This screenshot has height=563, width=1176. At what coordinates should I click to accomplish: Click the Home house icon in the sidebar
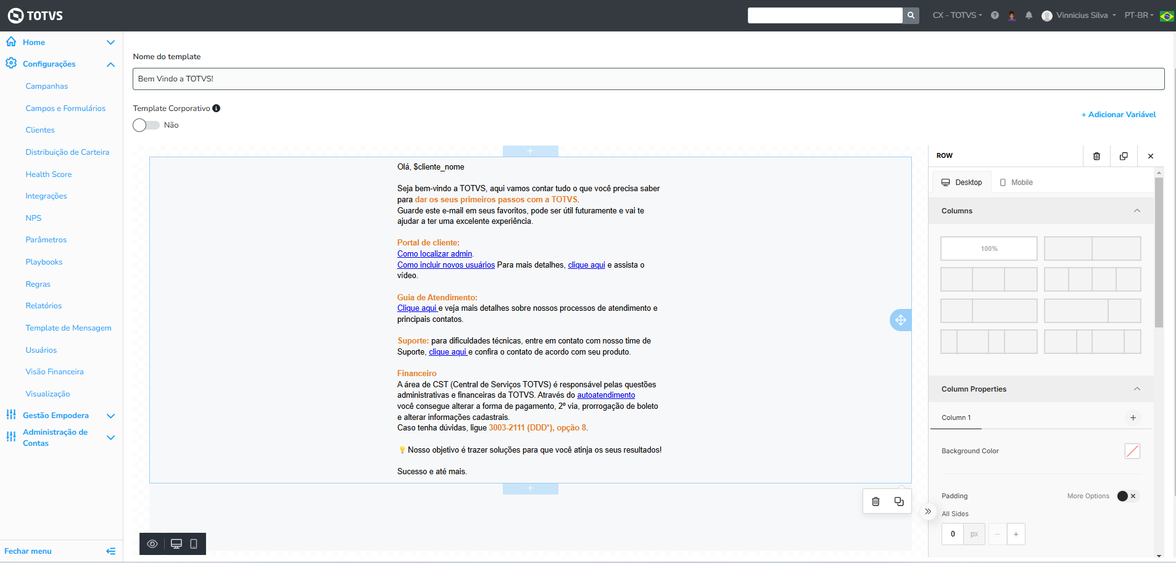point(11,42)
